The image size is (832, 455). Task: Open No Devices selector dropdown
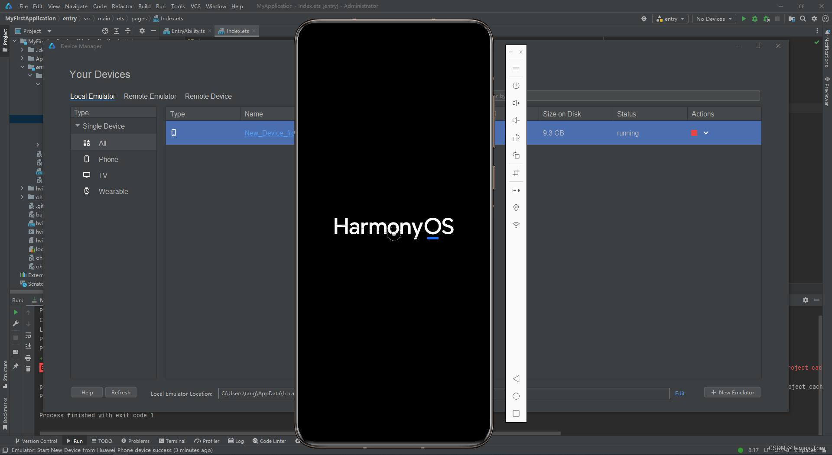point(714,19)
